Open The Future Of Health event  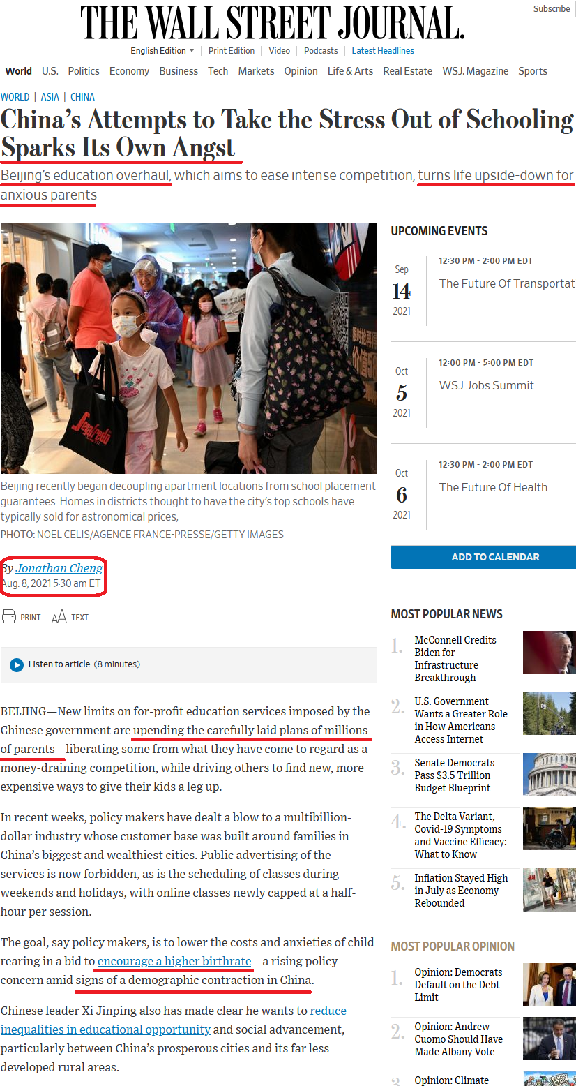pos(494,487)
